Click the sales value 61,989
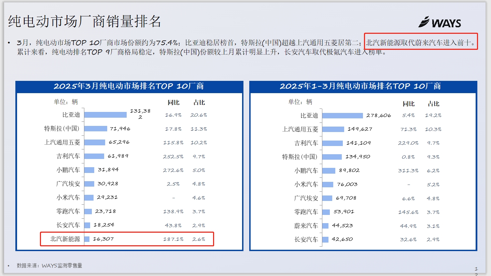Screen dimensions: 491x276 pos(118,156)
